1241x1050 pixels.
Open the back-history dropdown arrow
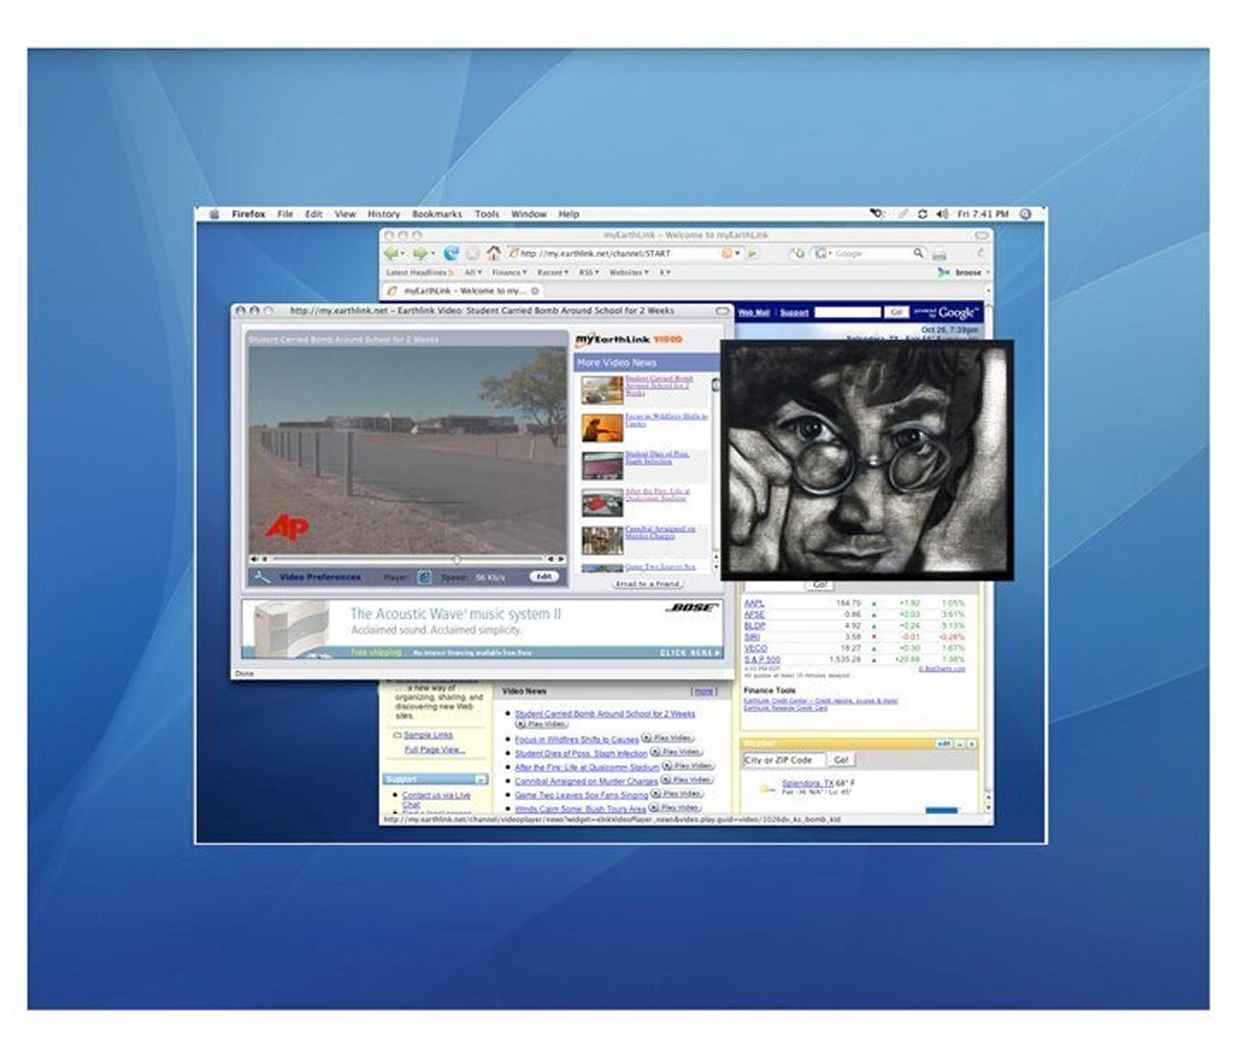pos(402,254)
